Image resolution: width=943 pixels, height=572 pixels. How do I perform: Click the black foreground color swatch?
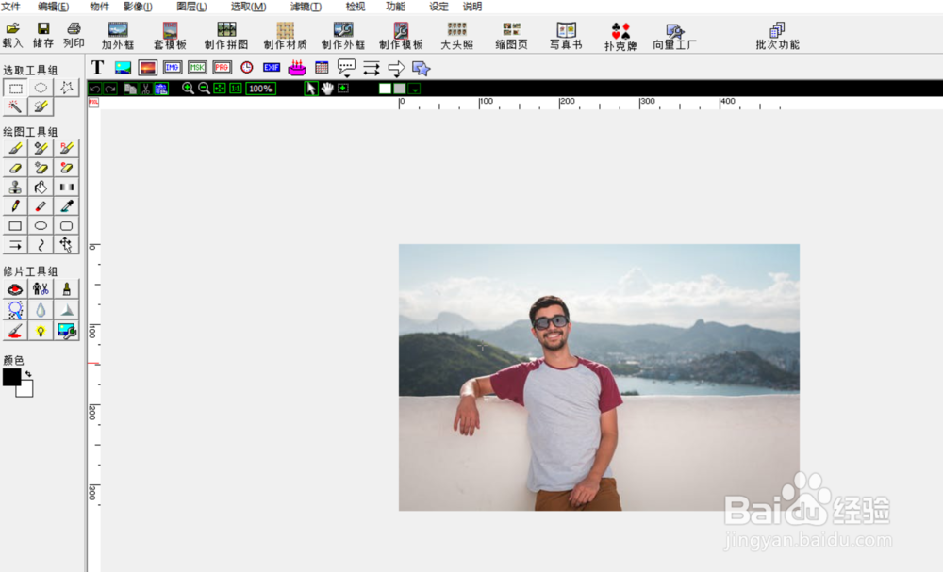point(11,377)
